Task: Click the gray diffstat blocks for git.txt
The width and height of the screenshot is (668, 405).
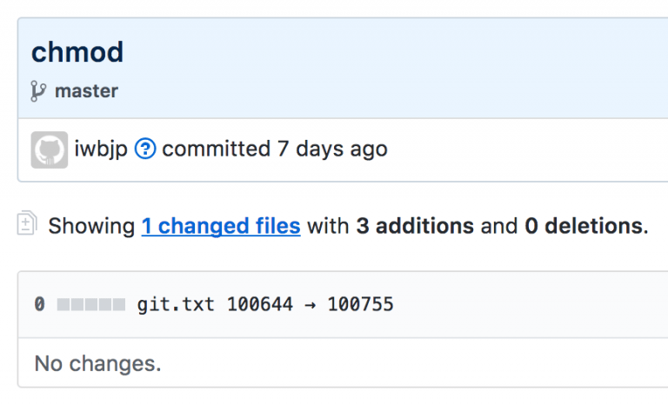Action: click(x=91, y=304)
